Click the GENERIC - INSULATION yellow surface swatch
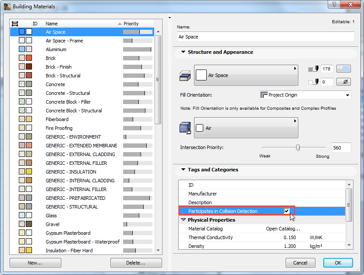Screen dimensions: 364x275 pyautogui.click(x=29, y=172)
